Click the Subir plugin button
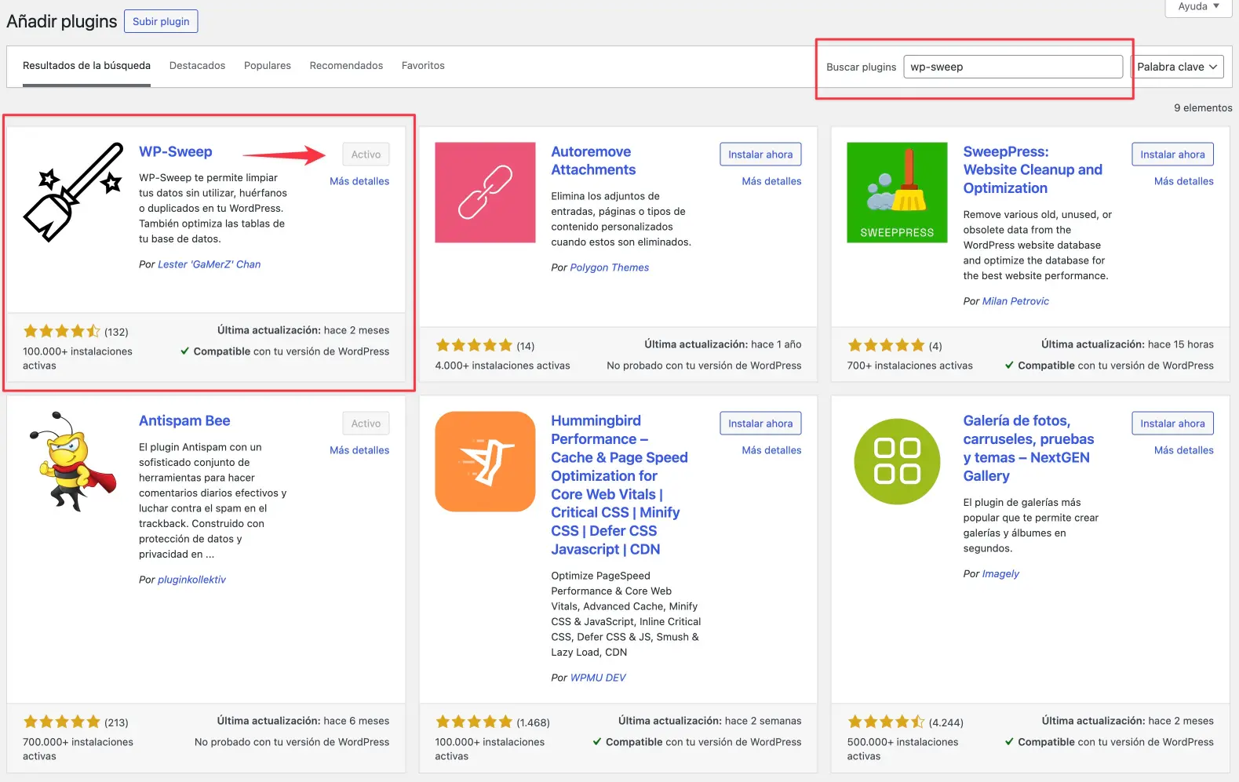This screenshot has width=1239, height=782. (x=161, y=21)
